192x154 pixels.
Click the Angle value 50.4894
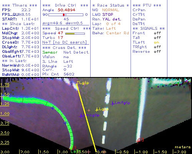[66, 10]
